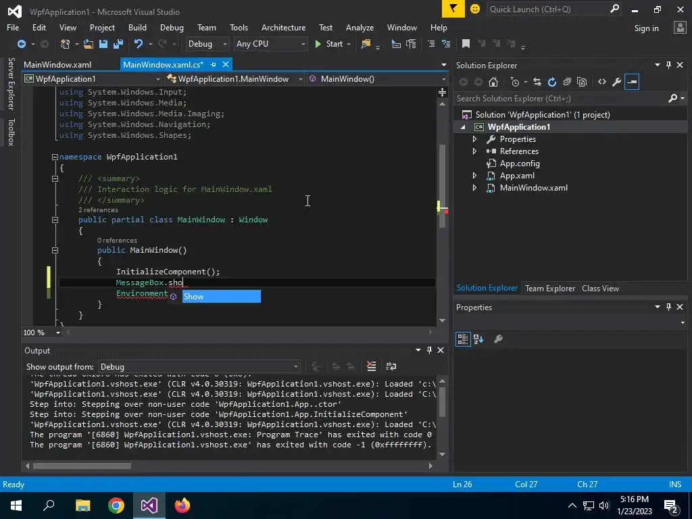The image size is (692, 519).
Task: Expand the Properties node in Solution Explorer
Action: click(x=474, y=139)
